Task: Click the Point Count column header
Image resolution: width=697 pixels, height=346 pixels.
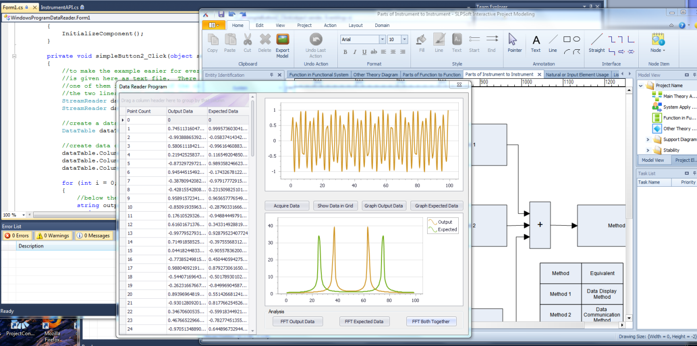Action: tap(145, 111)
